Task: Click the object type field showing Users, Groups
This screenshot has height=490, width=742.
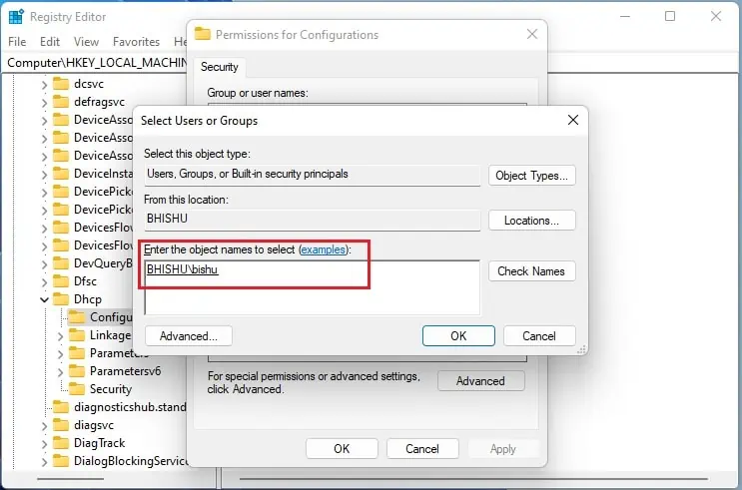Action: tap(313, 175)
